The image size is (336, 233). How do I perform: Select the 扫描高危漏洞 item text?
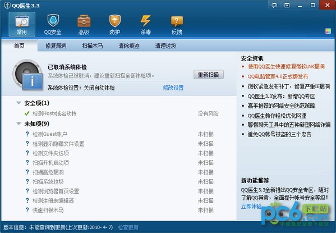click(x=48, y=172)
